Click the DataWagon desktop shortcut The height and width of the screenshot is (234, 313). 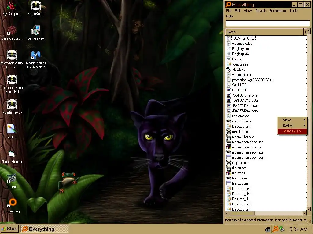click(12, 33)
